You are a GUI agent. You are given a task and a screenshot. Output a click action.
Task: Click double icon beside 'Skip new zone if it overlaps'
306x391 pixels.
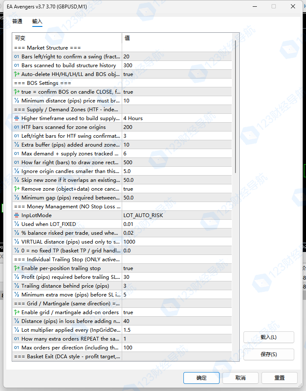pos(16,180)
